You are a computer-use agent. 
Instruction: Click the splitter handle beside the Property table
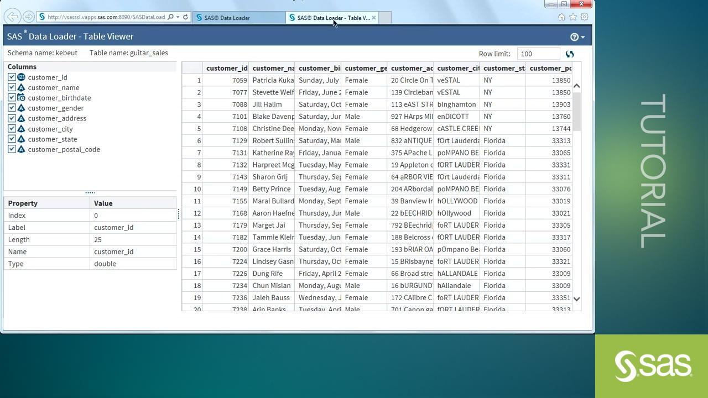point(179,214)
